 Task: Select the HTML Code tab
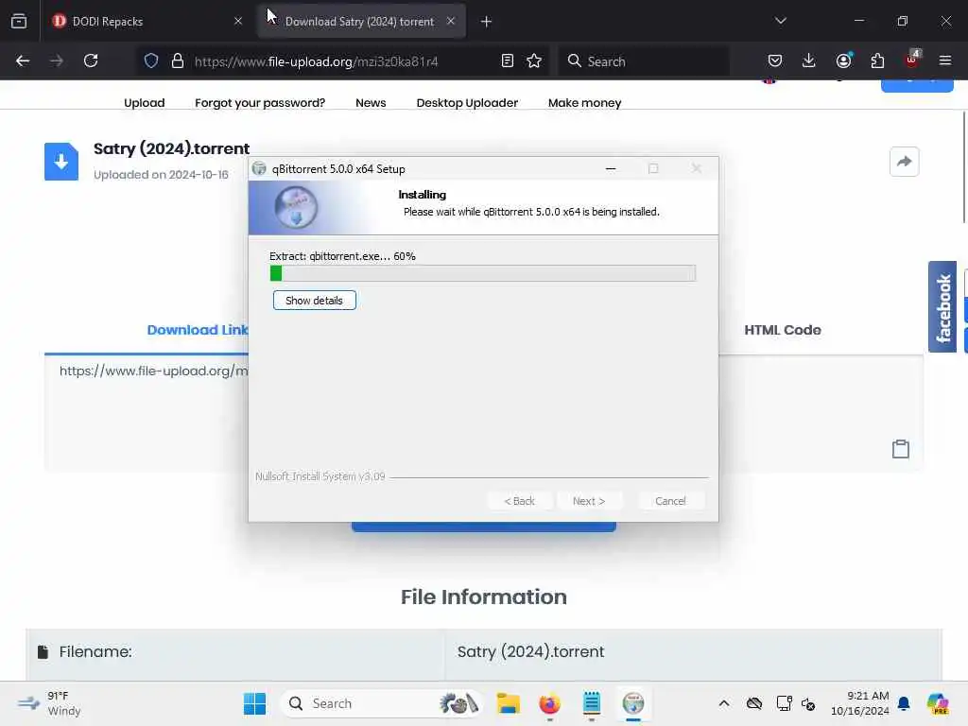pos(782,330)
